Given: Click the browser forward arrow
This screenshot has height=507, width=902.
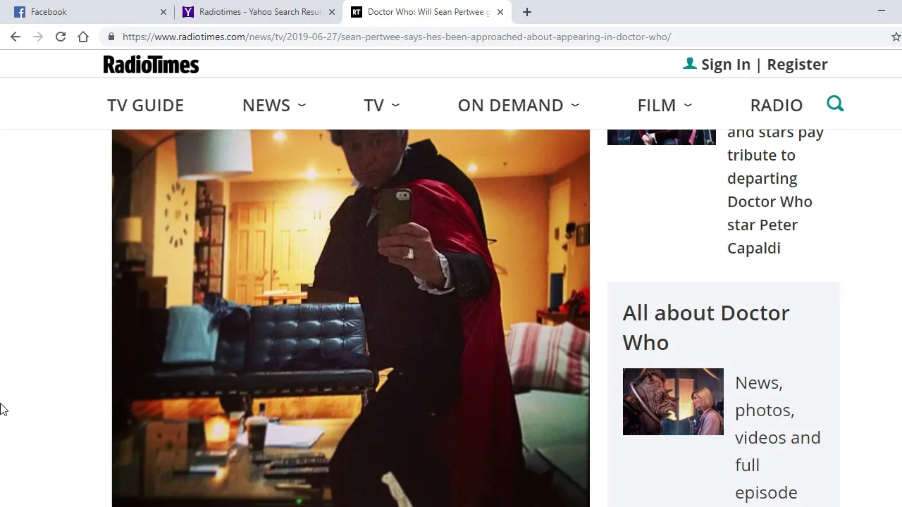Looking at the screenshot, I should tap(38, 37).
